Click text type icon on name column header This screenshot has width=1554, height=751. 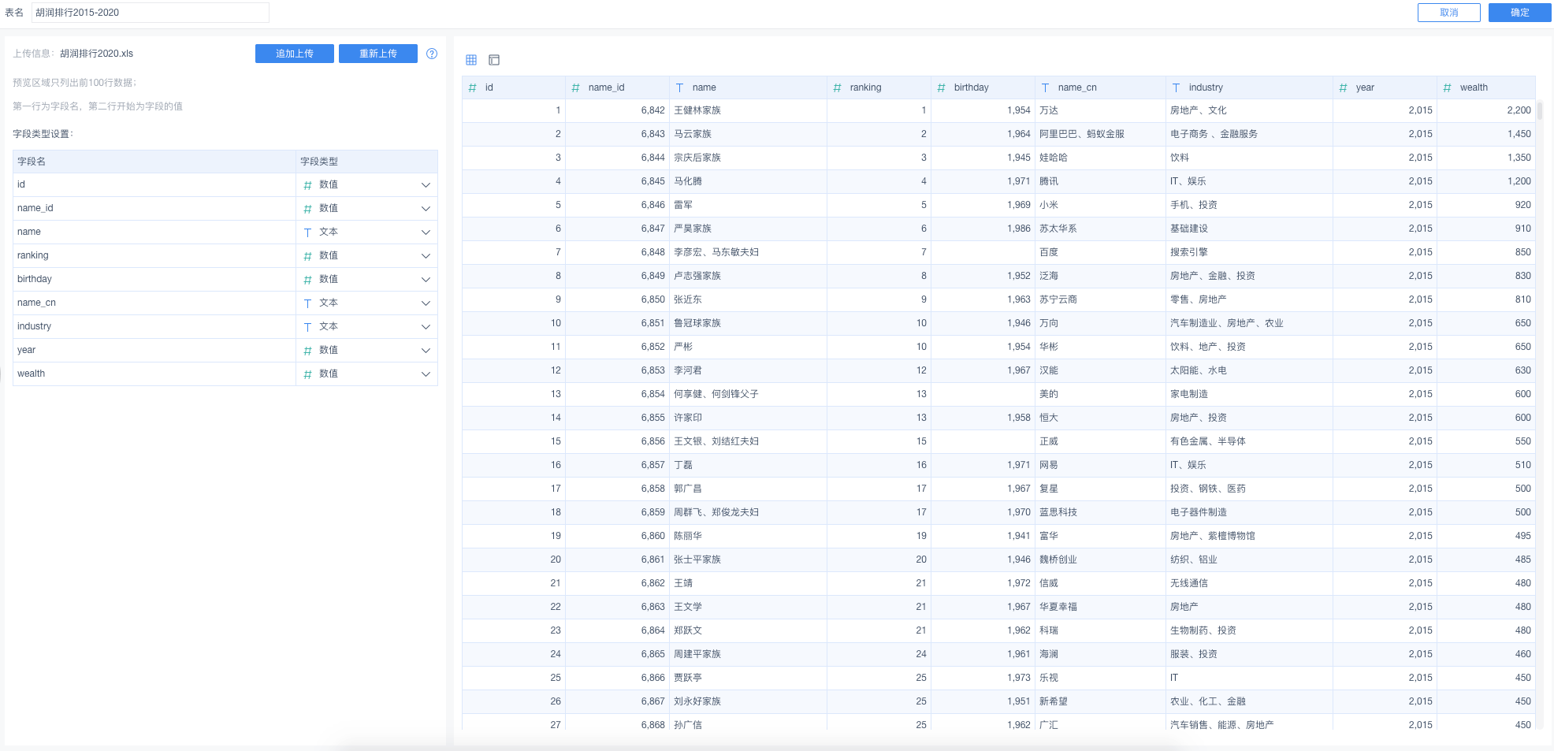[x=679, y=87]
